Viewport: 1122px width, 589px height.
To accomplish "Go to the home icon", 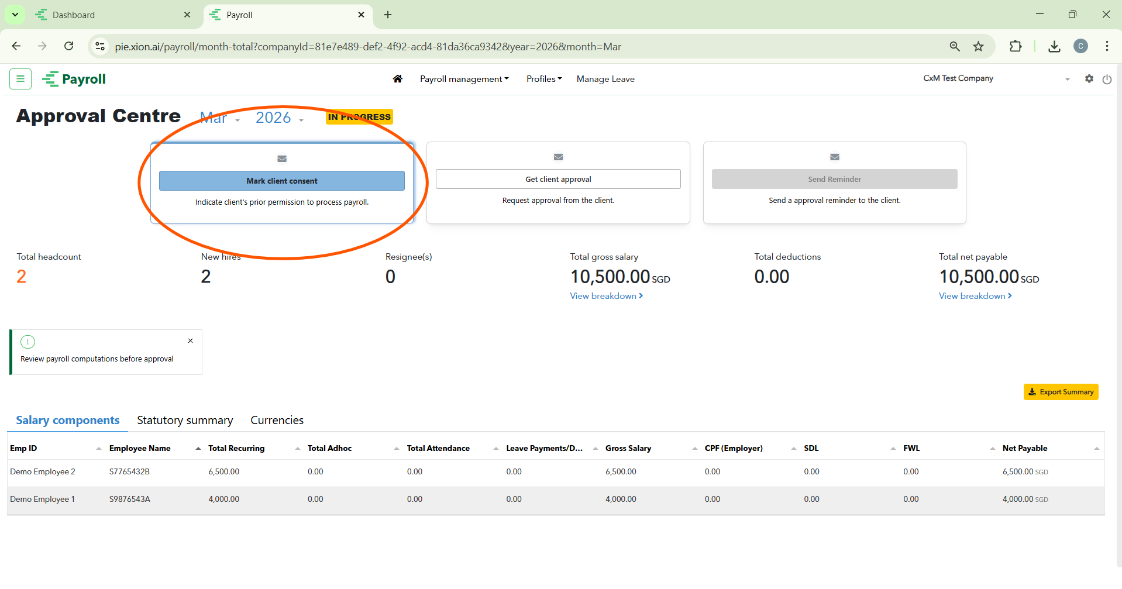I will [x=398, y=79].
